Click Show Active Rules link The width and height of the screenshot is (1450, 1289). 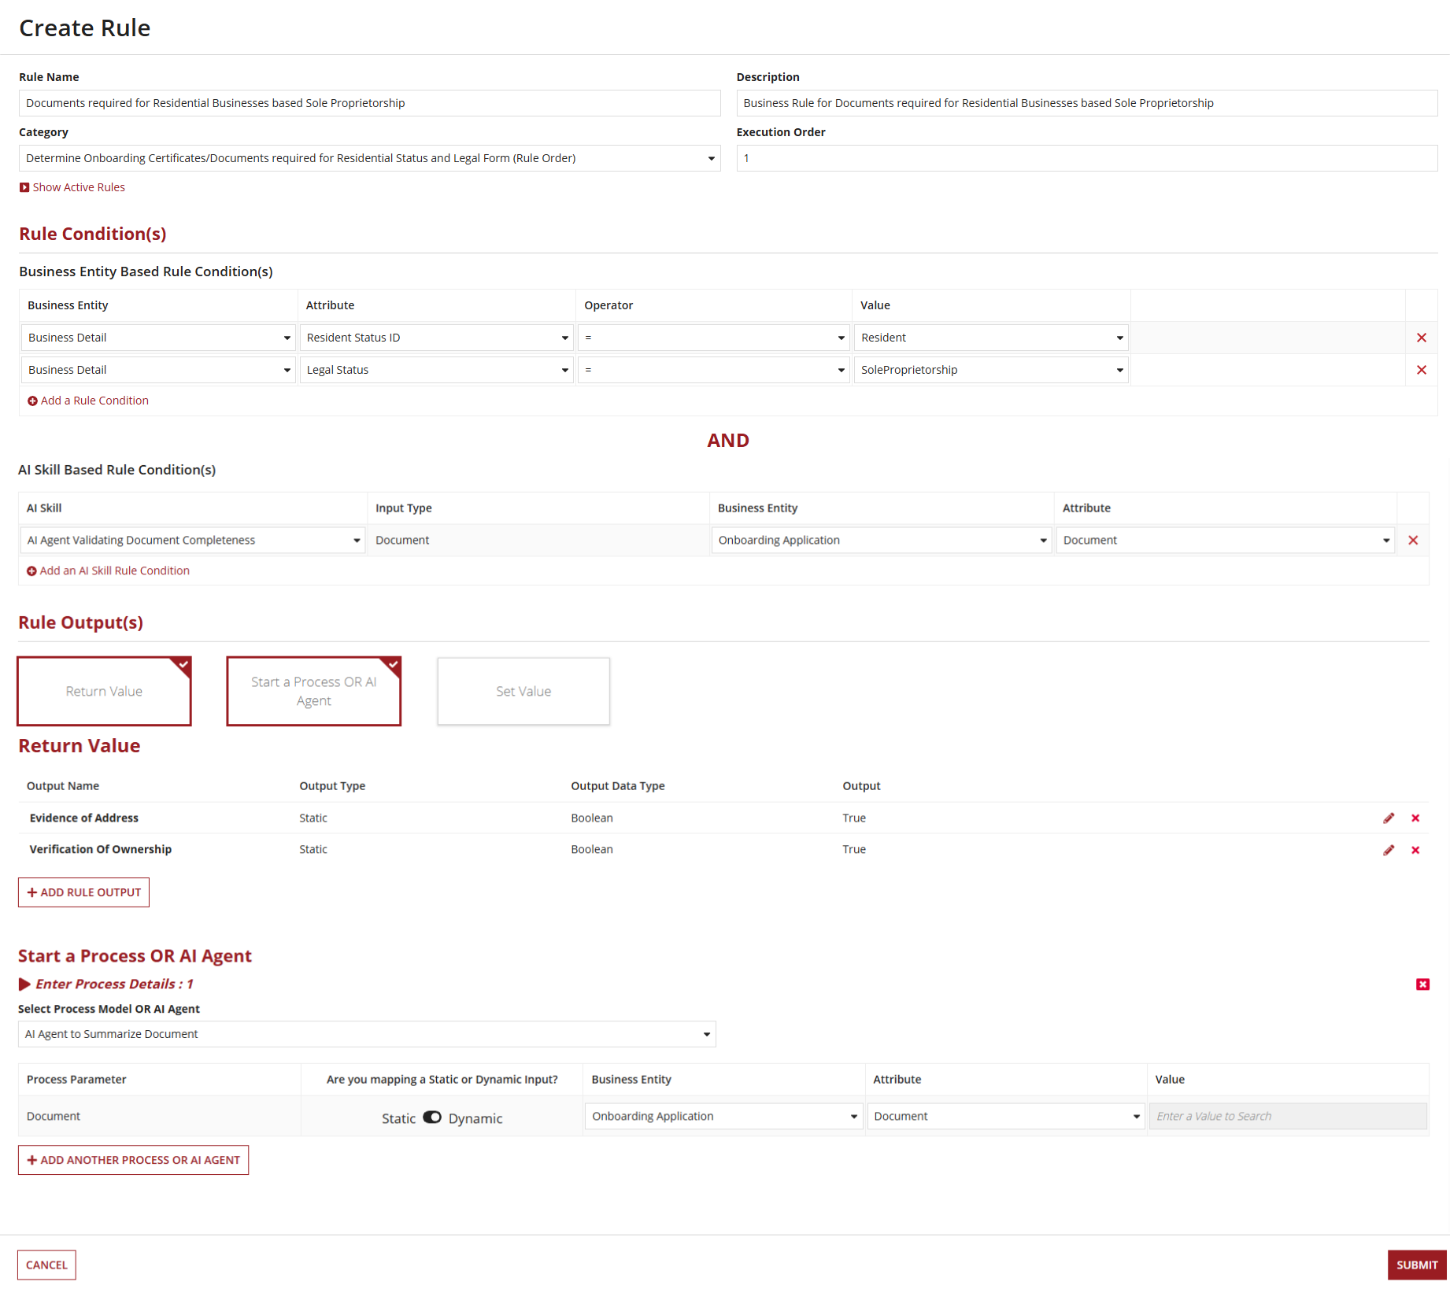[x=79, y=187]
